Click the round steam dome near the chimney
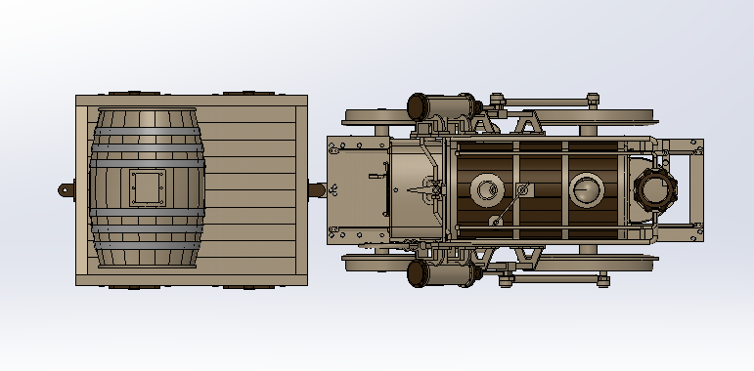The width and height of the screenshot is (754, 371). click(587, 190)
